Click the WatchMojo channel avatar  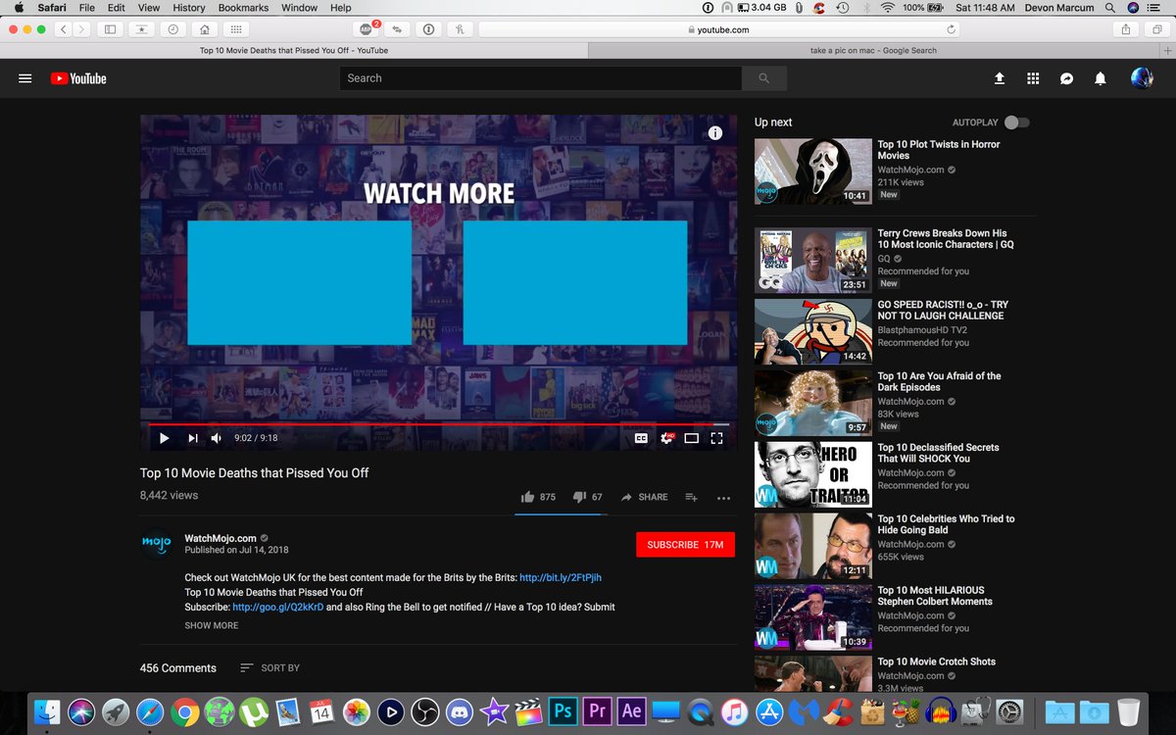[x=157, y=543]
